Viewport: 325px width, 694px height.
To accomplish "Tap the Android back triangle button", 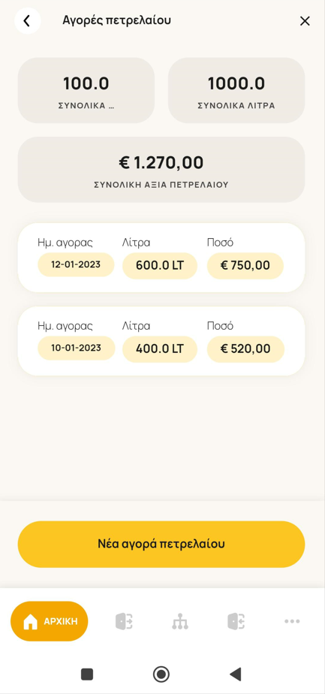I will (235, 674).
